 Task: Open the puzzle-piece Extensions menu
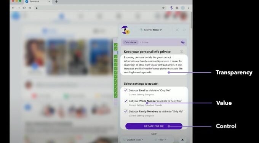click(x=177, y=8)
